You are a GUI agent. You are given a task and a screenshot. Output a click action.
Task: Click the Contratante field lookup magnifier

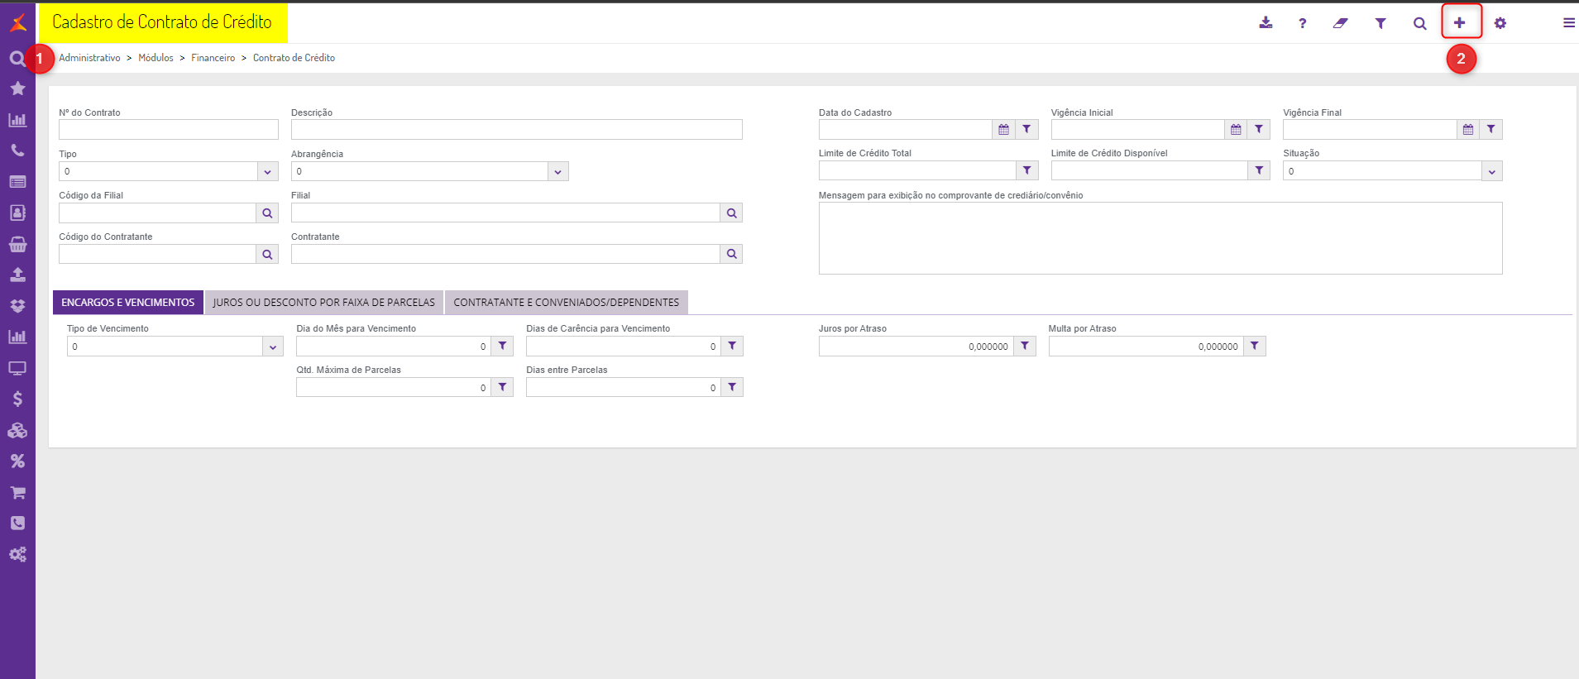pos(731,254)
